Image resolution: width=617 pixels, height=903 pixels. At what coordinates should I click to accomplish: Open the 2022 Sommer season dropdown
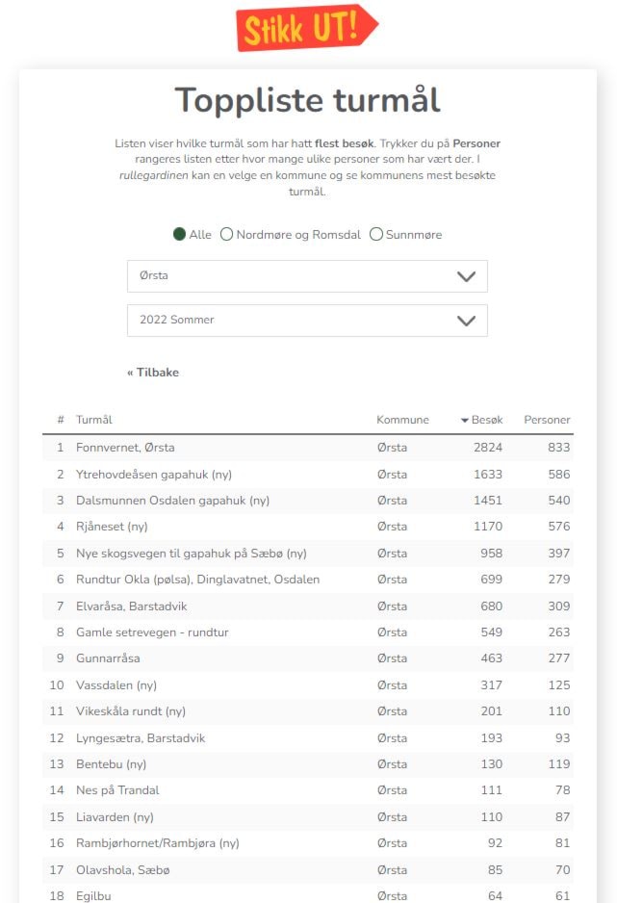(x=307, y=321)
